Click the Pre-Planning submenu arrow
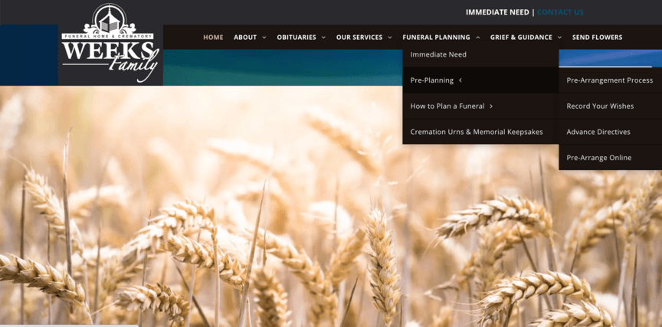 [460, 80]
